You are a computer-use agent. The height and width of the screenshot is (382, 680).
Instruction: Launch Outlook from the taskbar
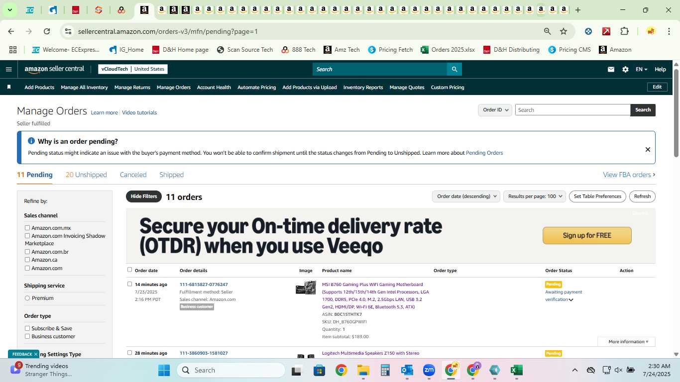407,370
